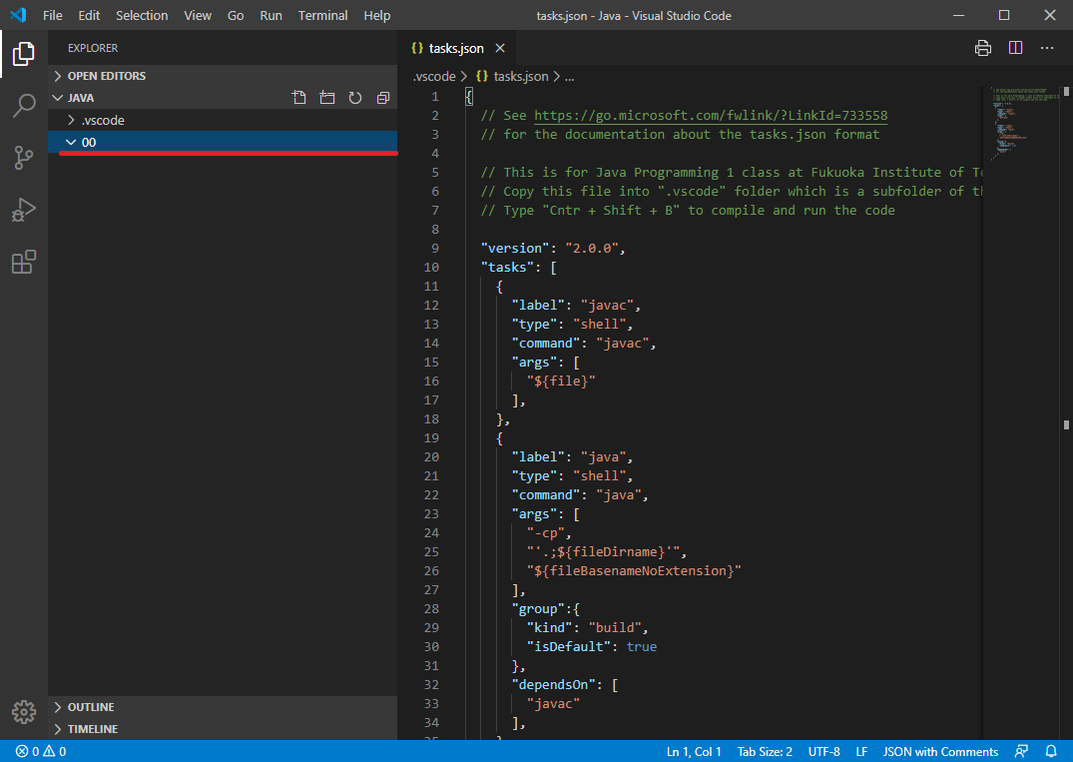This screenshot has width=1073, height=762.
Task: Open the Edit menu
Action: coord(89,15)
